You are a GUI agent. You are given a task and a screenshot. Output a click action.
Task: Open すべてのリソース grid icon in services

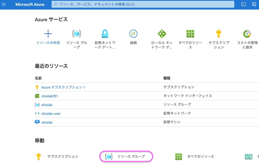pos(190,34)
